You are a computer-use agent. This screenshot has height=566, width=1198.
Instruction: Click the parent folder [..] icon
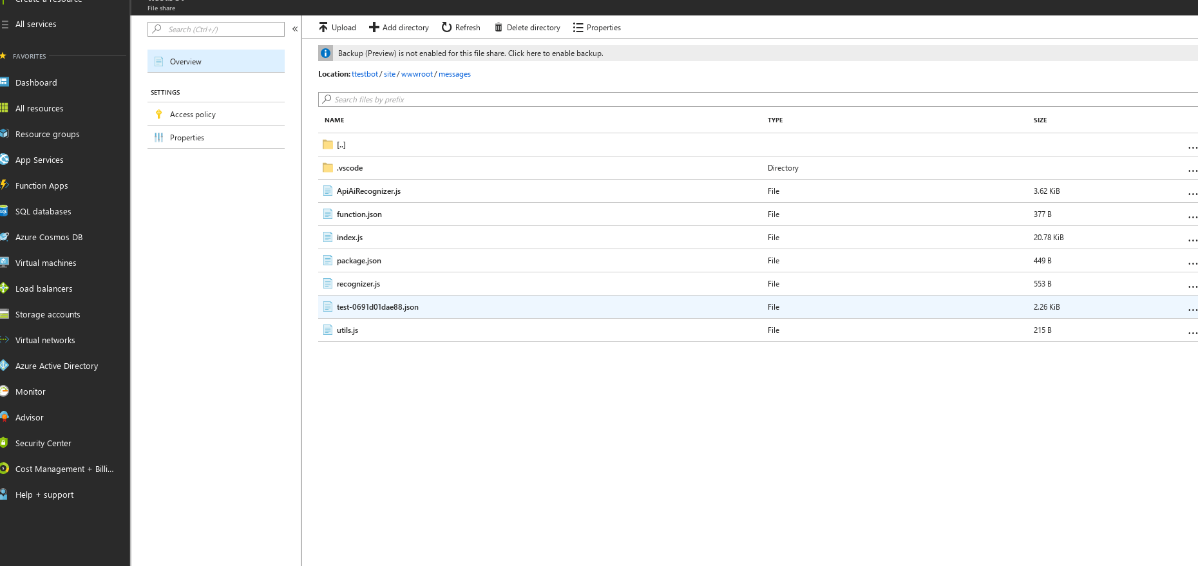(328, 144)
